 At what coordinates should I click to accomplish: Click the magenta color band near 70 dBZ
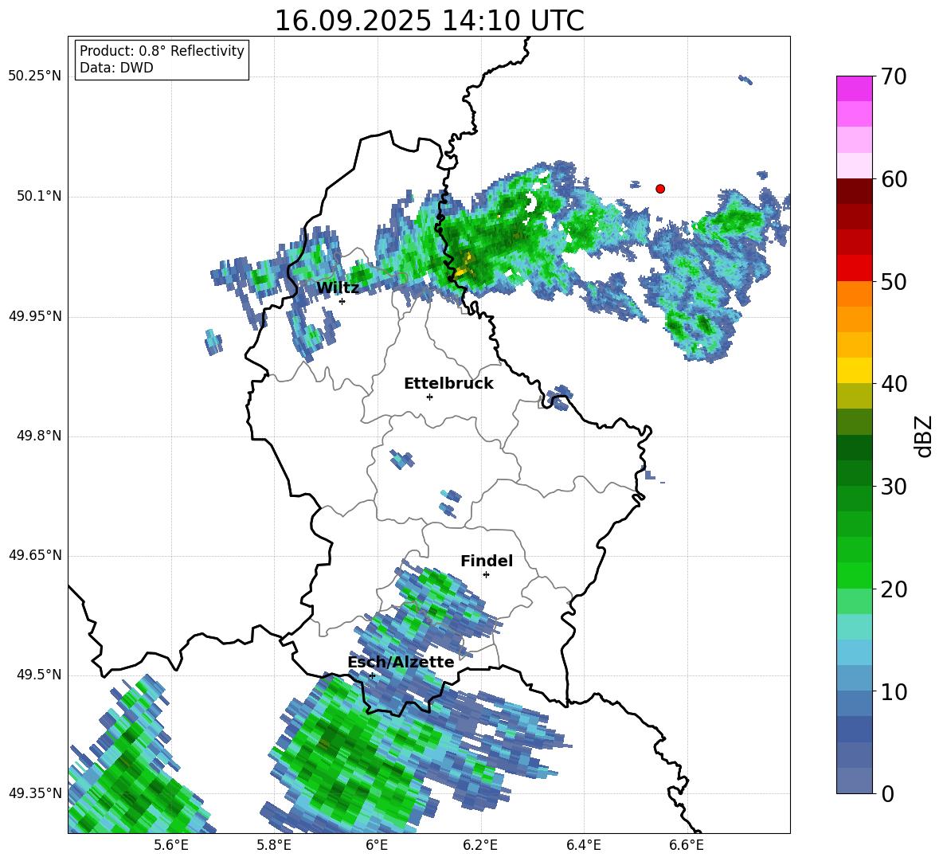click(854, 88)
